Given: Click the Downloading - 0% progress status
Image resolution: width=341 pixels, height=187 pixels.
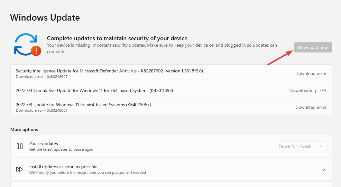Looking at the screenshot, I should click(x=308, y=90).
